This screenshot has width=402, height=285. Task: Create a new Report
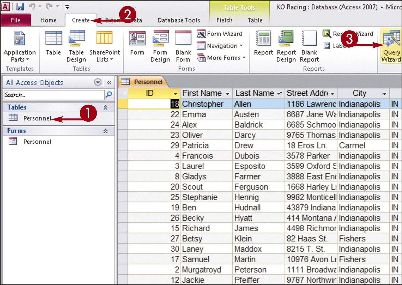click(263, 43)
